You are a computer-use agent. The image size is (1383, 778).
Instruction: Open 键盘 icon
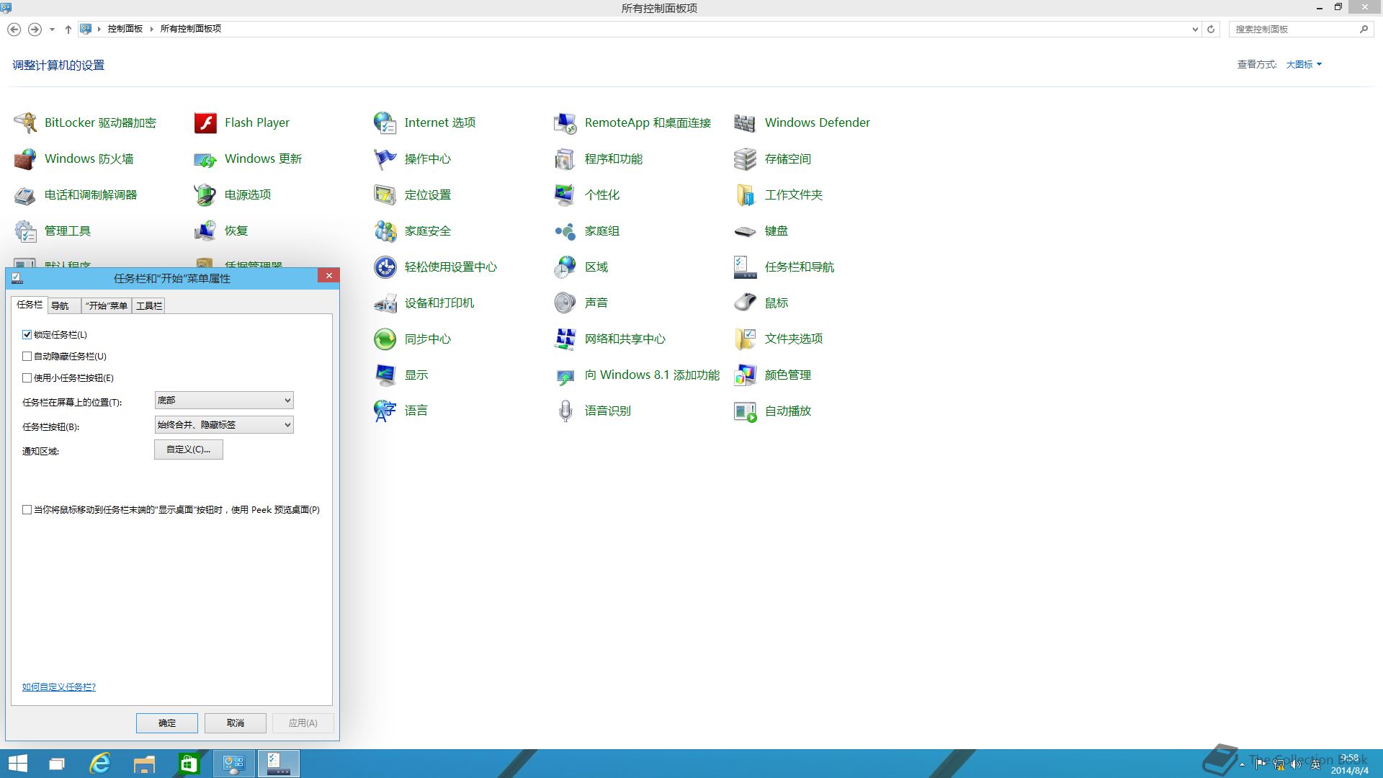[746, 231]
